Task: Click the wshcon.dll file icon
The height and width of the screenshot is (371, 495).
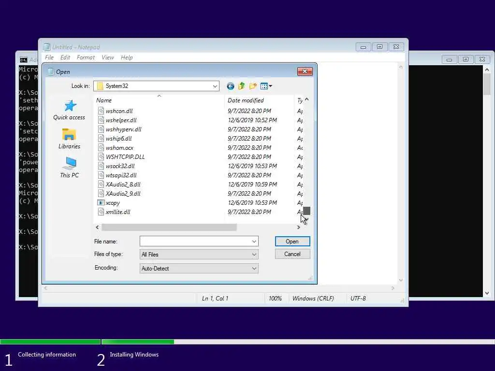Action: 101,111
